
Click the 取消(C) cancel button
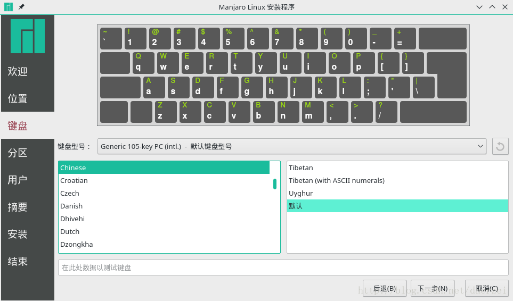tap(487, 288)
